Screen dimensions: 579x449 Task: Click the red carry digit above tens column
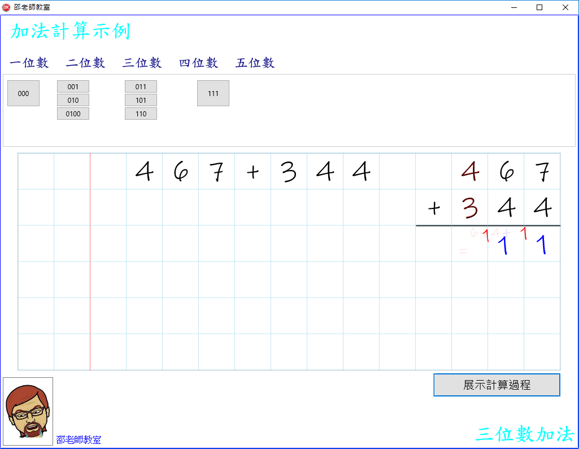tap(524, 233)
